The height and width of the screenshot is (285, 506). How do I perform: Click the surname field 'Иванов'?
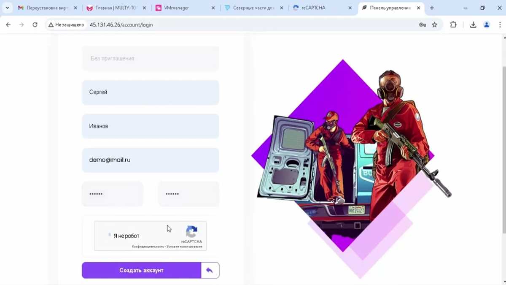(151, 126)
